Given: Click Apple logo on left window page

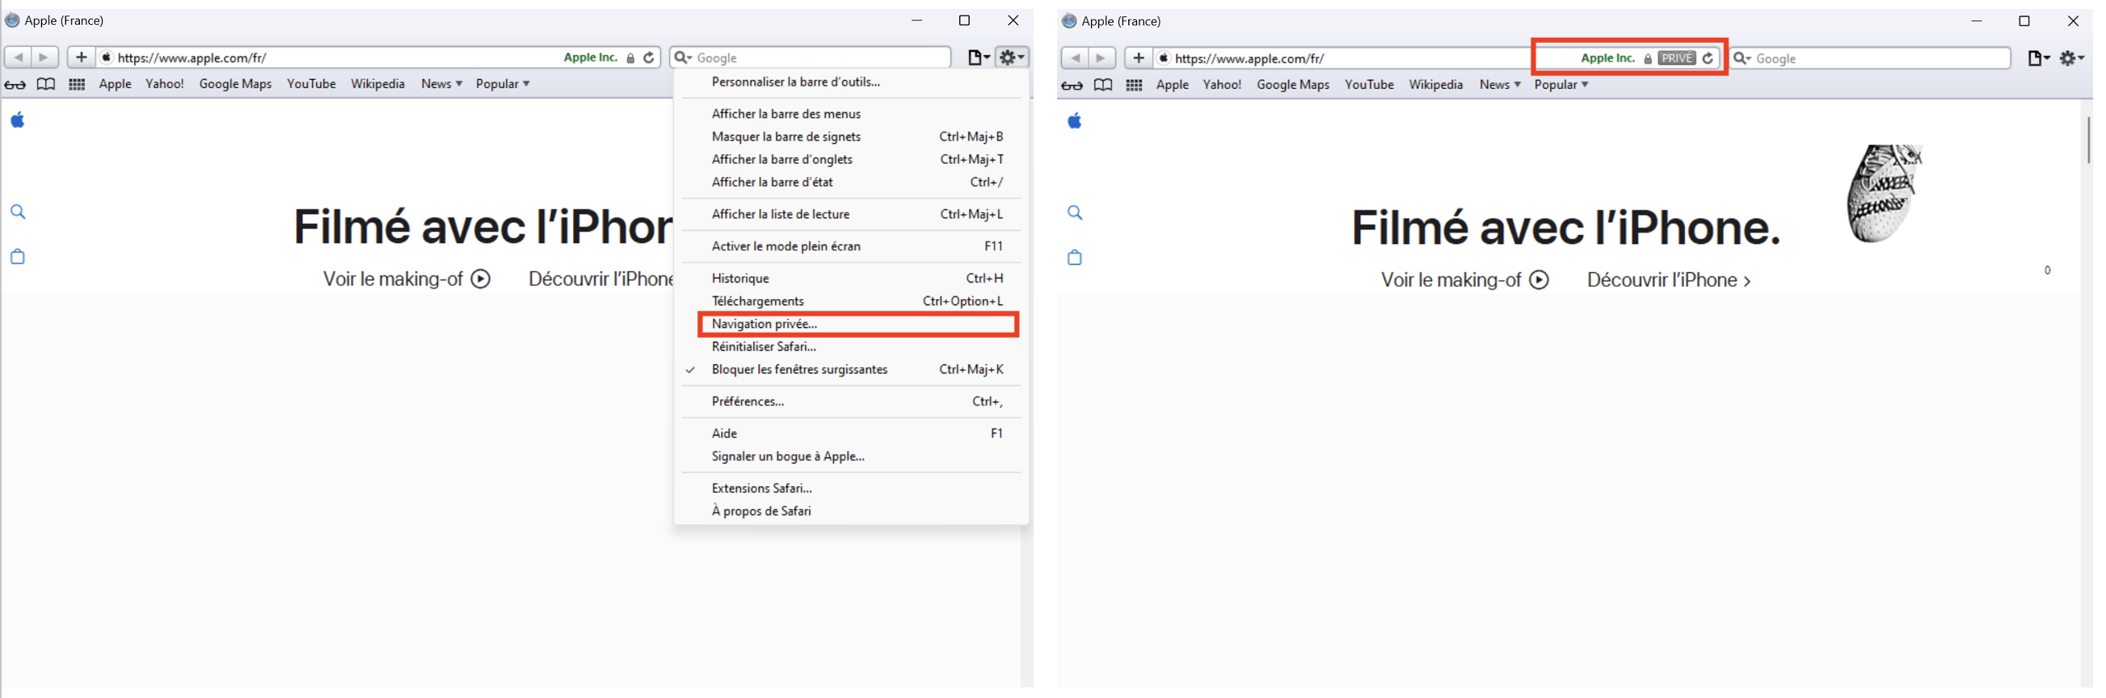Looking at the screenshot, I should click(17, 121).
